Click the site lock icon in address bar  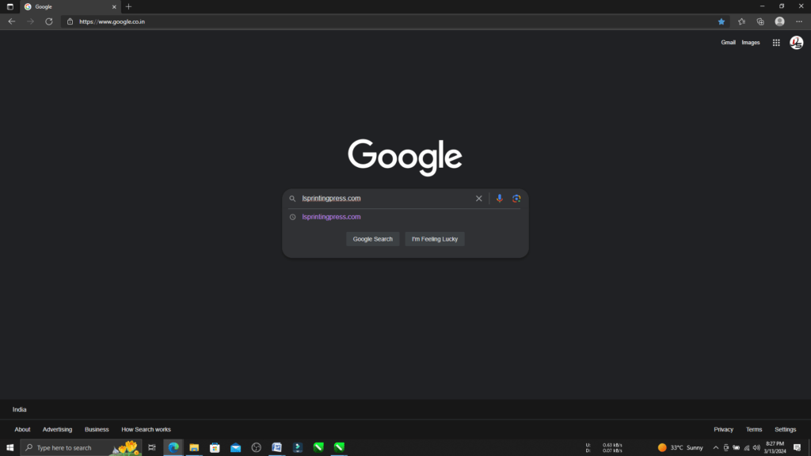pos(70,21)
